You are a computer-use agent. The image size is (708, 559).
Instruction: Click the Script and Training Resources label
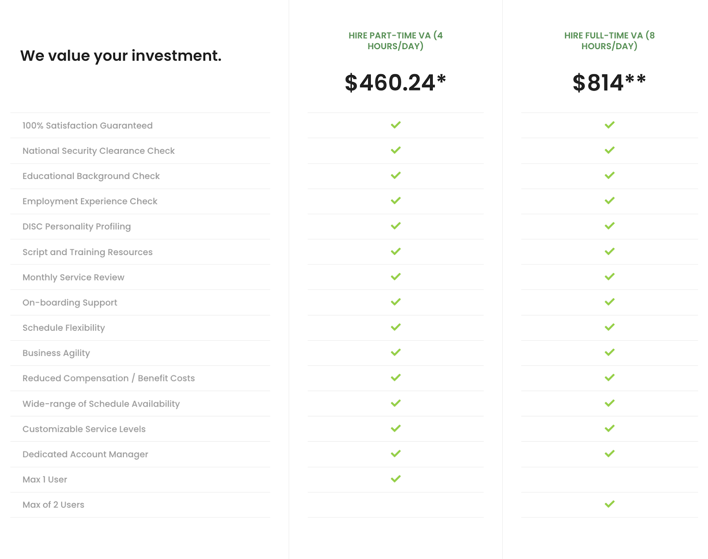click(88, 252)
